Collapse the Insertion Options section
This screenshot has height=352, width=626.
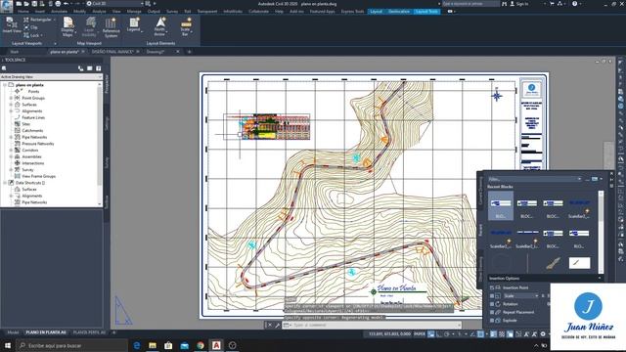(600, 278)
